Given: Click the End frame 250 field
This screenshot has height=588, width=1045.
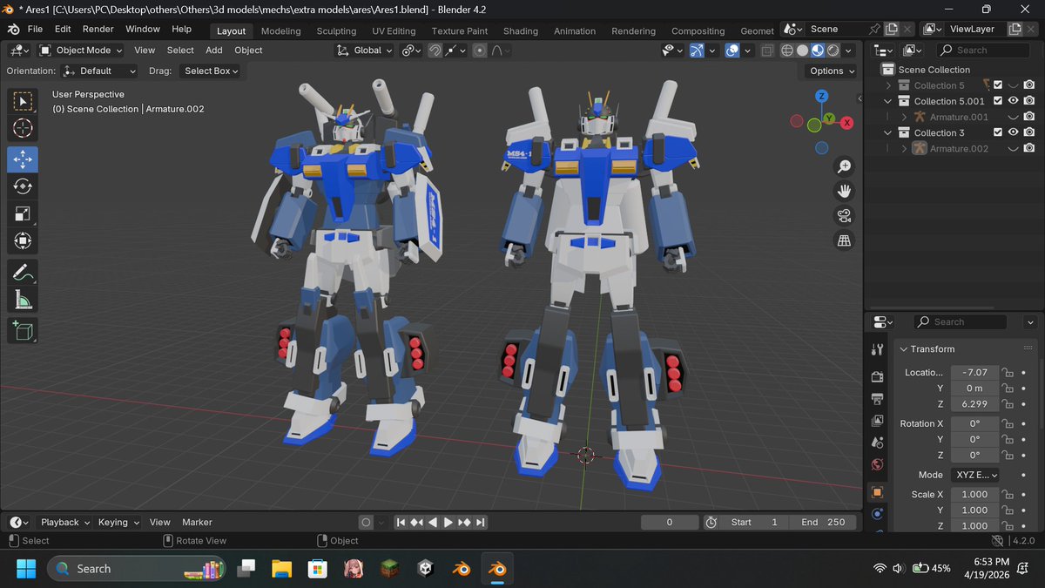Looking at the screenshot, I should 822,523.
